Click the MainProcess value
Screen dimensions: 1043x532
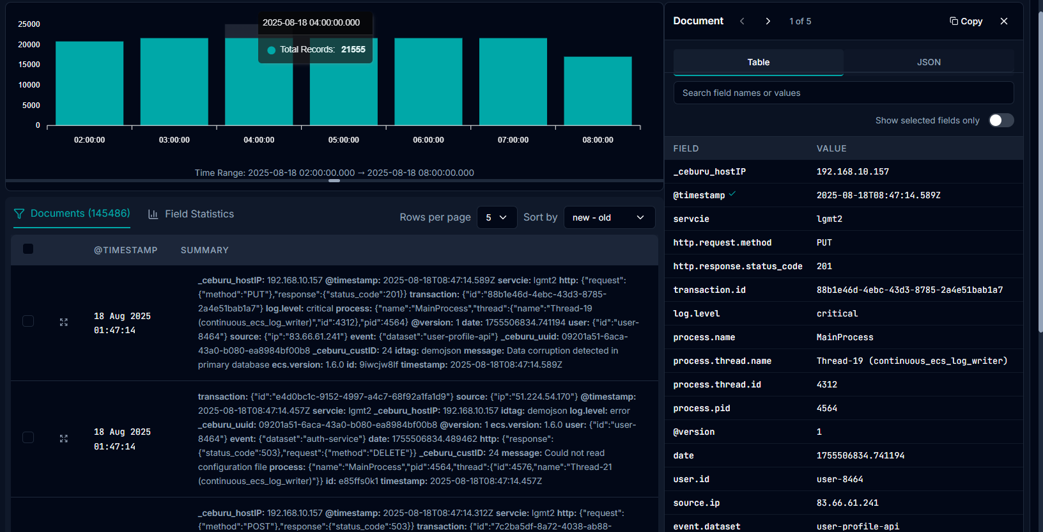845,337
